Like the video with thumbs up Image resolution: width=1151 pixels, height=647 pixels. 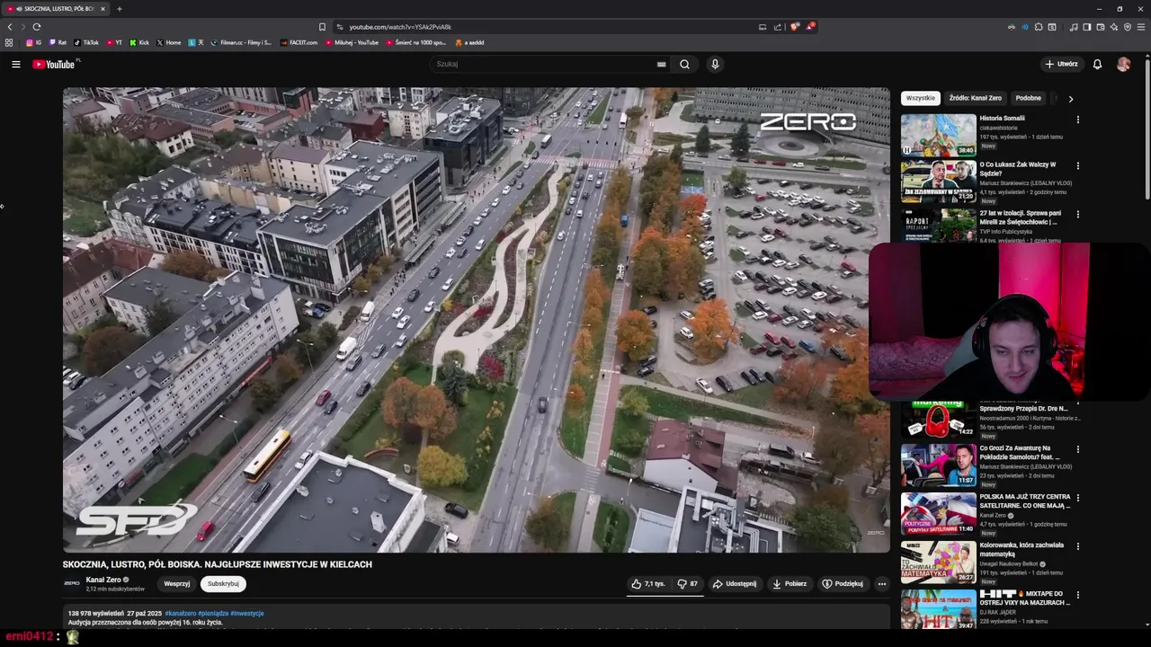coord(648,583)
